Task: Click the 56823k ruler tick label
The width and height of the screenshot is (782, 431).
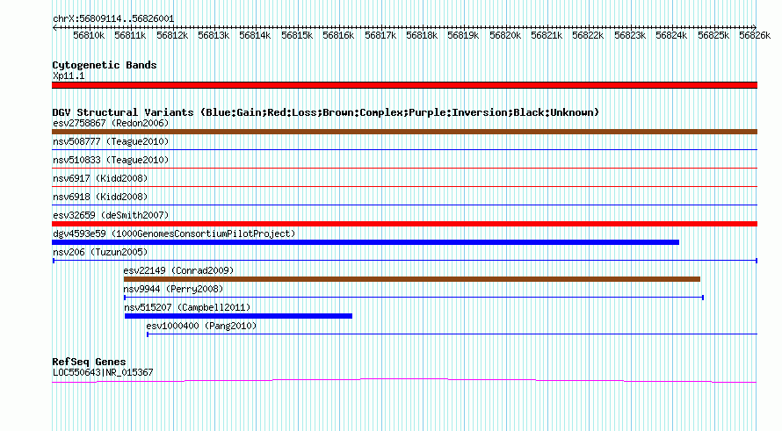Action: [x=629, y=36]
